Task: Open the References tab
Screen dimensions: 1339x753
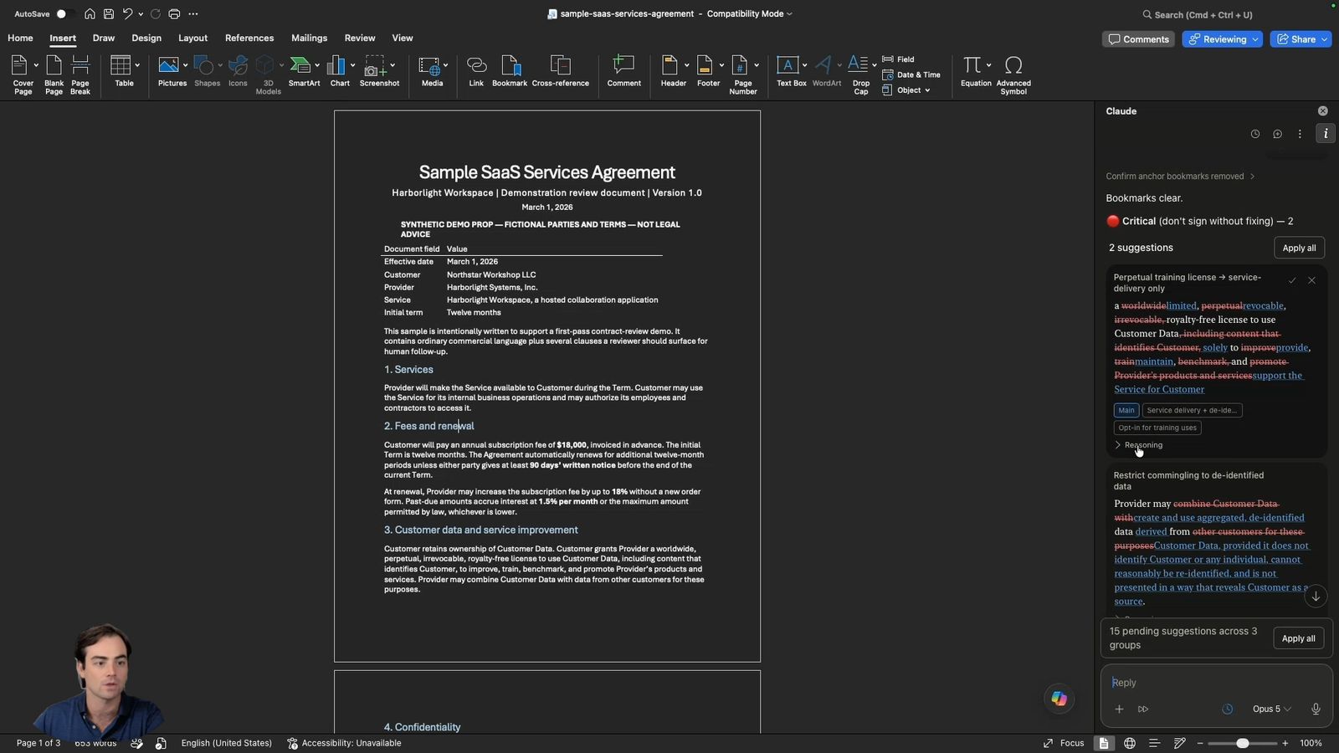Action: 249,38
